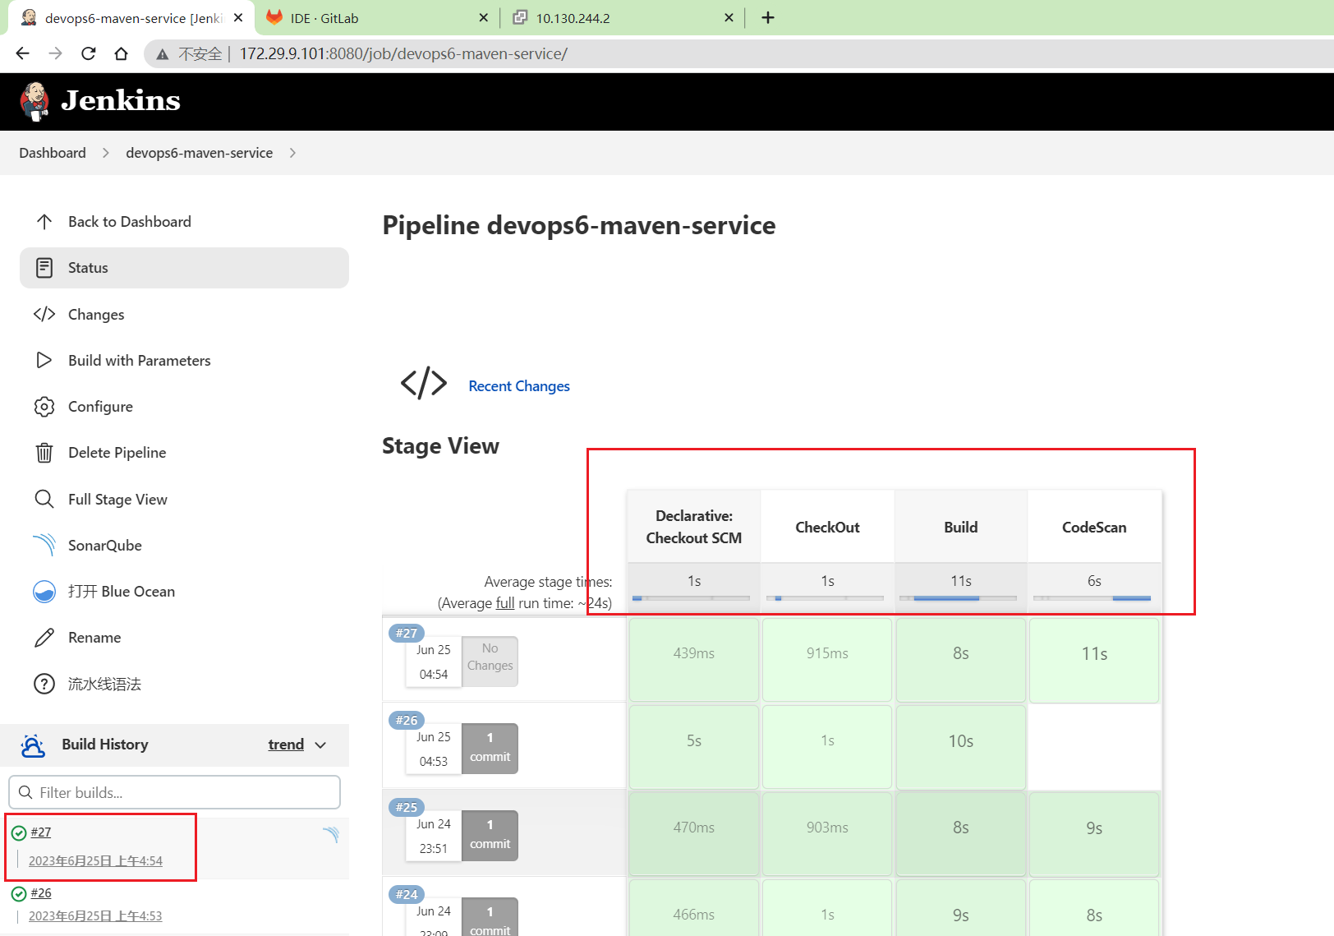Expand the Build History trend dropdown chevron
This screenshot has width=1334, height=936.
321,745
